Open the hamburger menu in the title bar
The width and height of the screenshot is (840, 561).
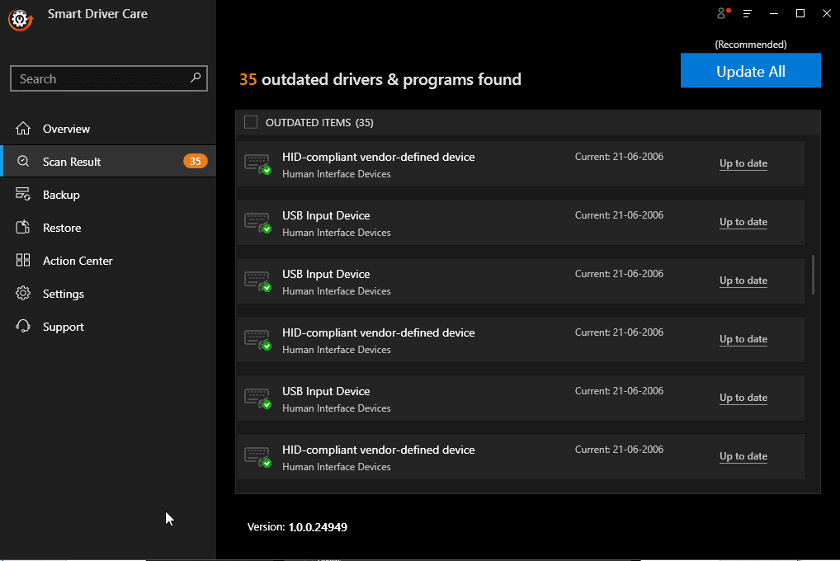pos(748,13)
